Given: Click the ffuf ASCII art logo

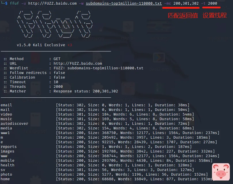Looking at the screenshot, I should (55, 24).
